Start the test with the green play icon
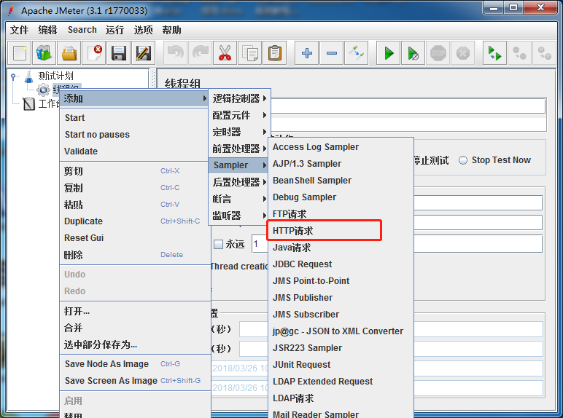Screen dimensions: 563x418 [389, 53]
